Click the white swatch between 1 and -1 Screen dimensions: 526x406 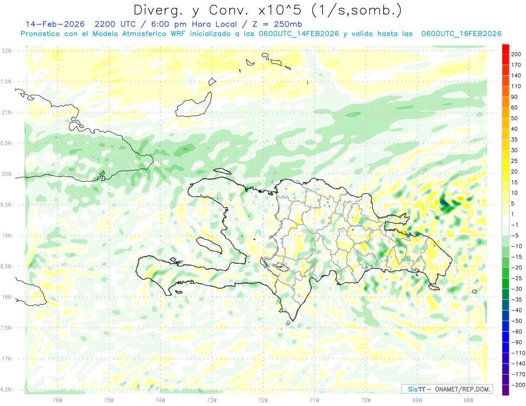pos(505,219)
